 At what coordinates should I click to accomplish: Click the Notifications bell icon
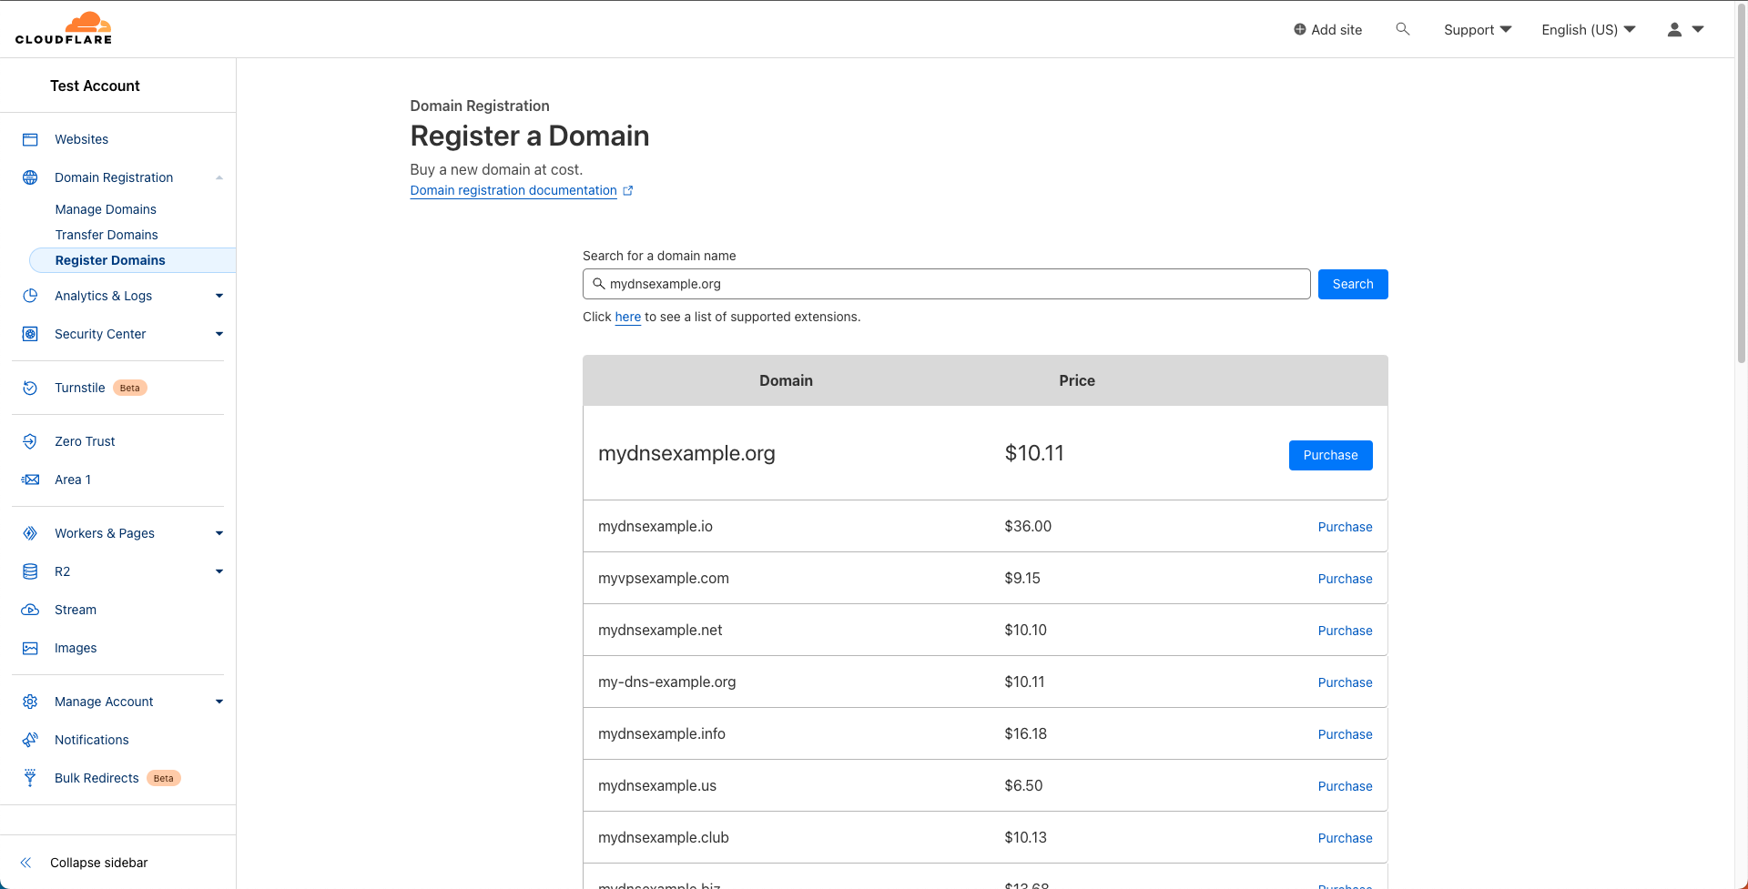(30, 740)
